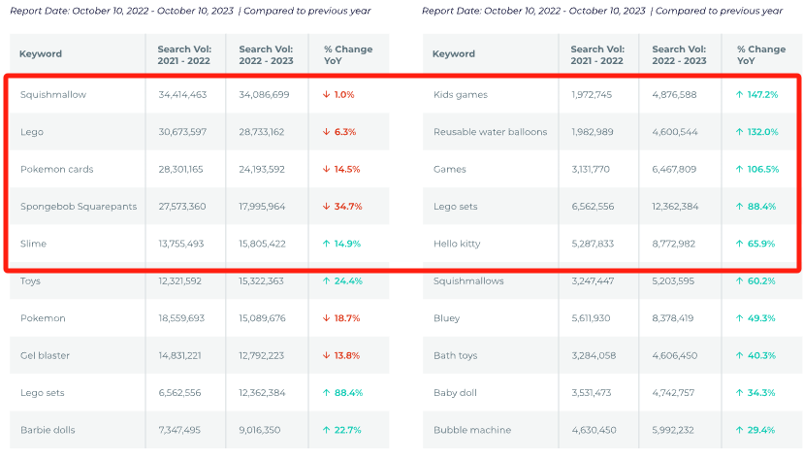Click the green up arrow beside 29.4%
This screenshot has width=803, height=460.
740,430
